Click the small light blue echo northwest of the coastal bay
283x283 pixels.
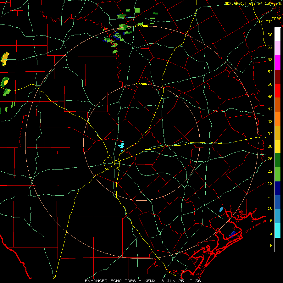[221, 209]
